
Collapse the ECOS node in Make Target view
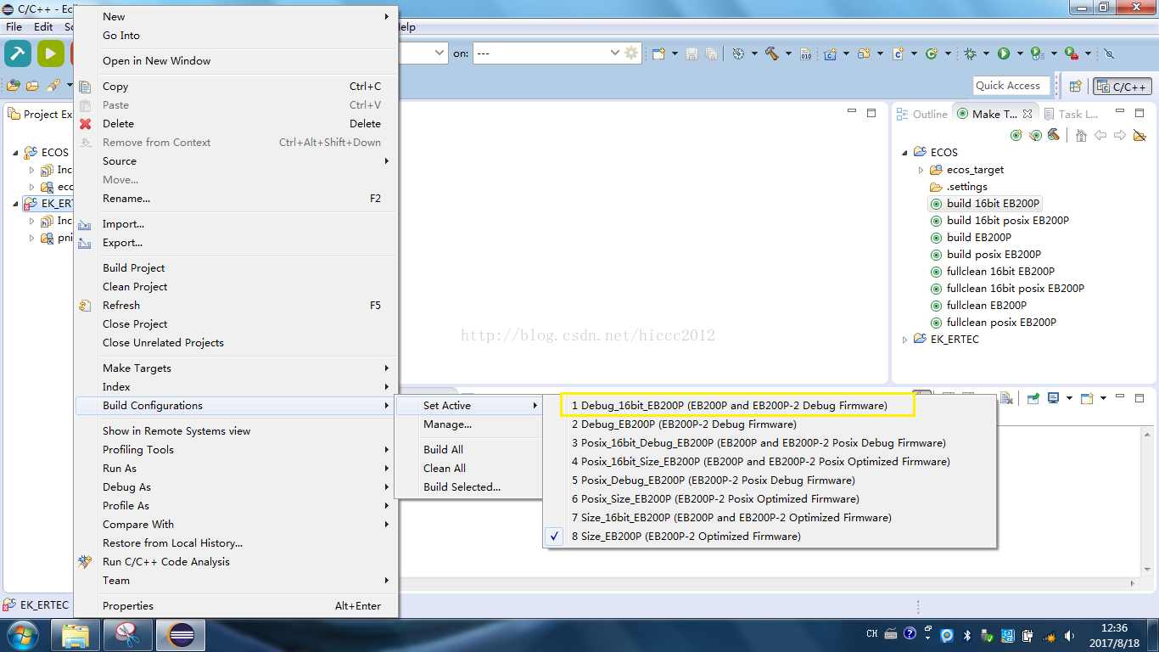point(904,152)
